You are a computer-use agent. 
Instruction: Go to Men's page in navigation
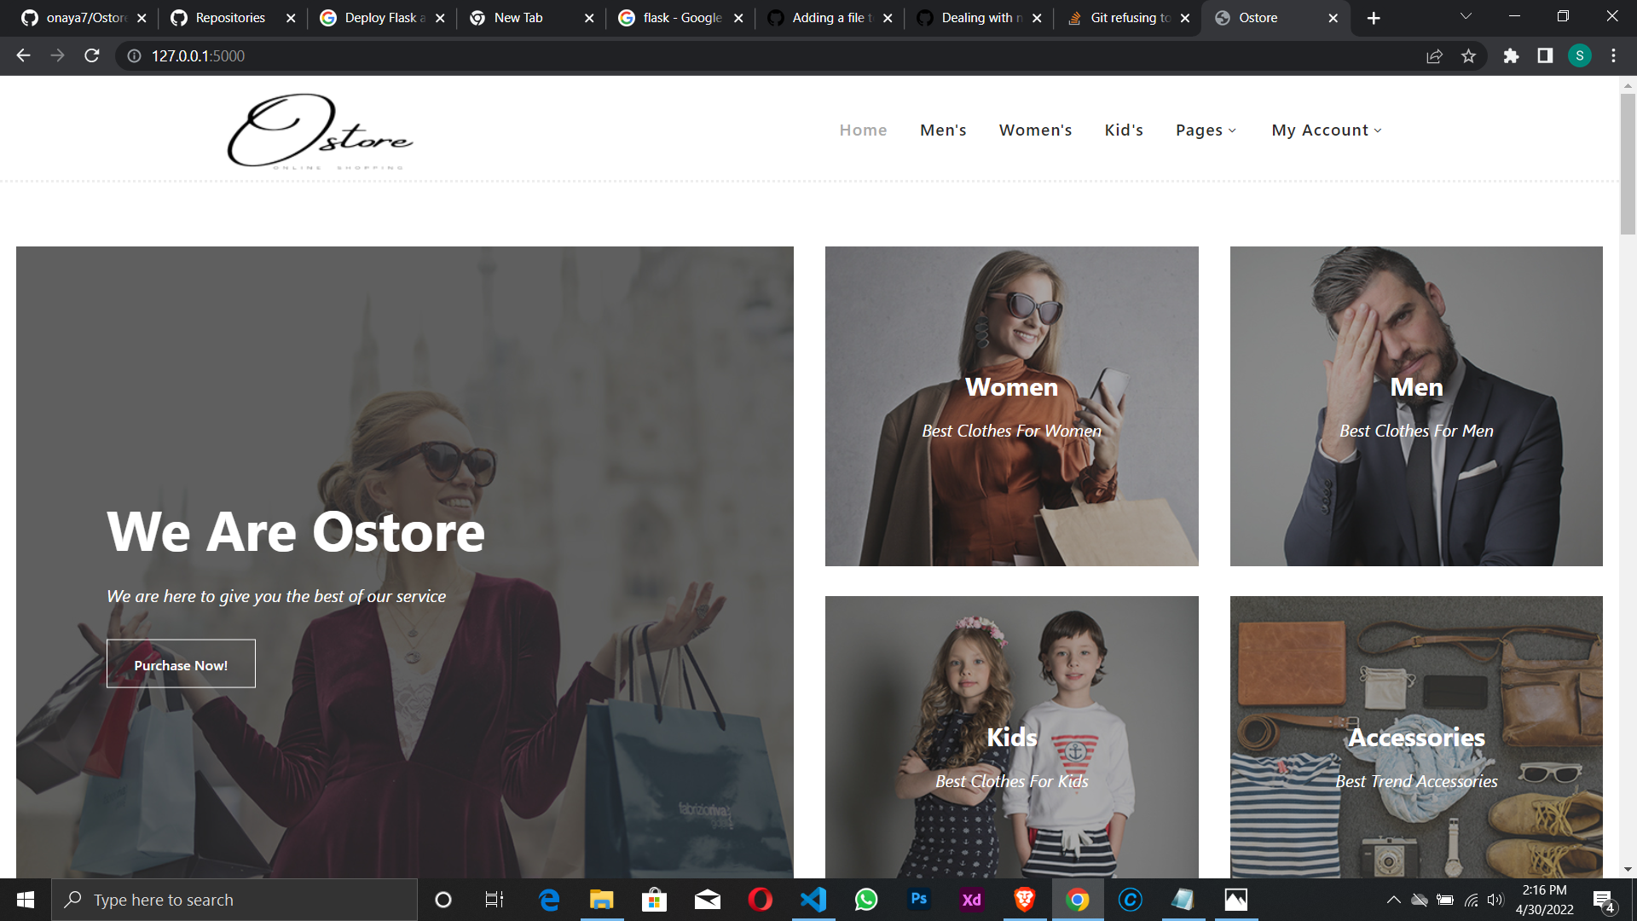943,130
